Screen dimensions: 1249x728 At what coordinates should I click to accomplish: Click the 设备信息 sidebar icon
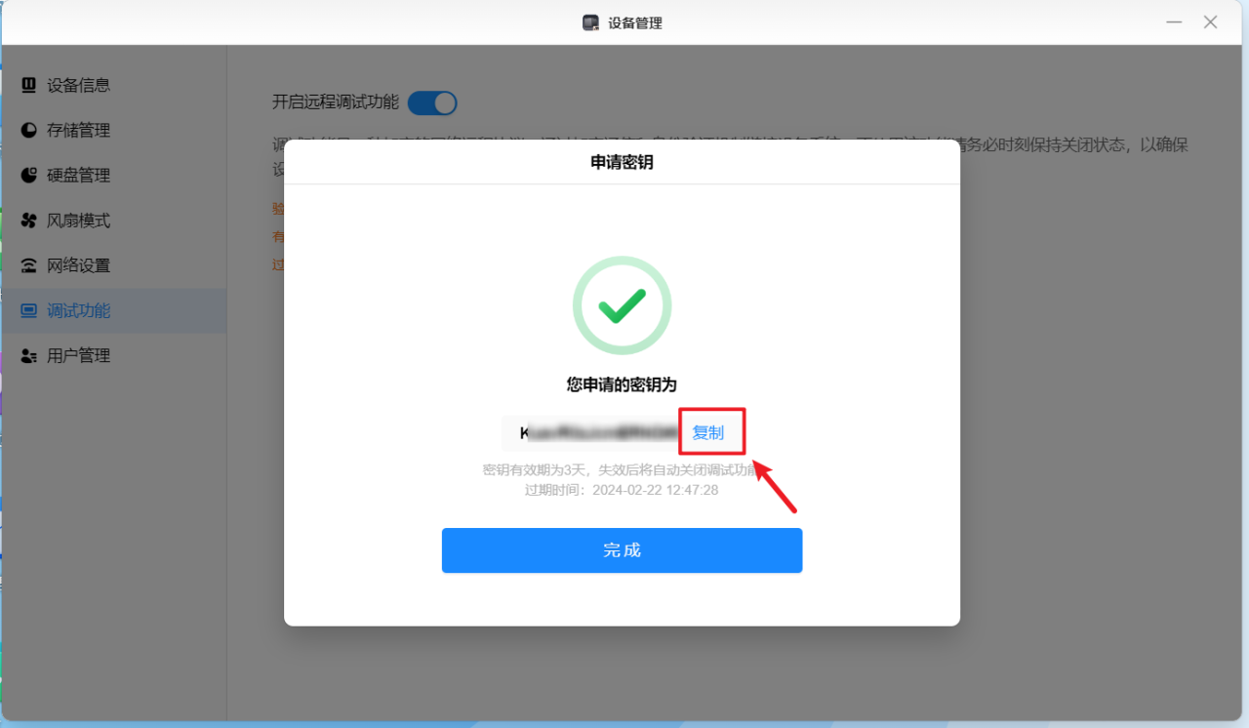click(x=28, y=85)
